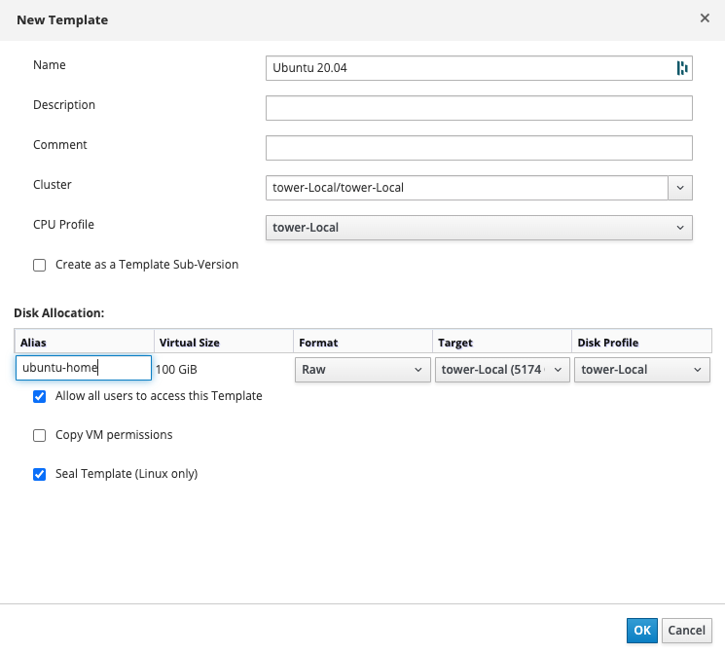
Task: Focus the Description input field
Action: point(478,108)
